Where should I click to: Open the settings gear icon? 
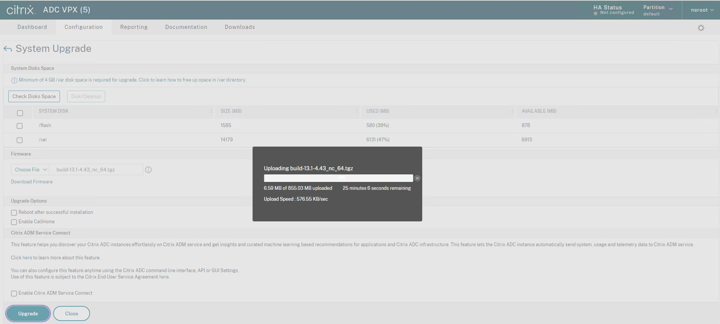tap(701, 28)
